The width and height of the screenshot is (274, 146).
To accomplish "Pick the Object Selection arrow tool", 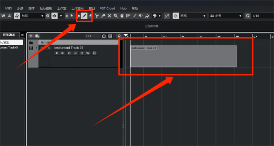I will click(x=72, y=16).
